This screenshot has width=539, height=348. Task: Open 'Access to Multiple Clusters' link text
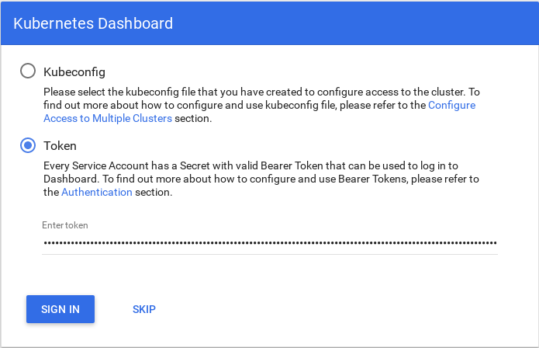108,119
